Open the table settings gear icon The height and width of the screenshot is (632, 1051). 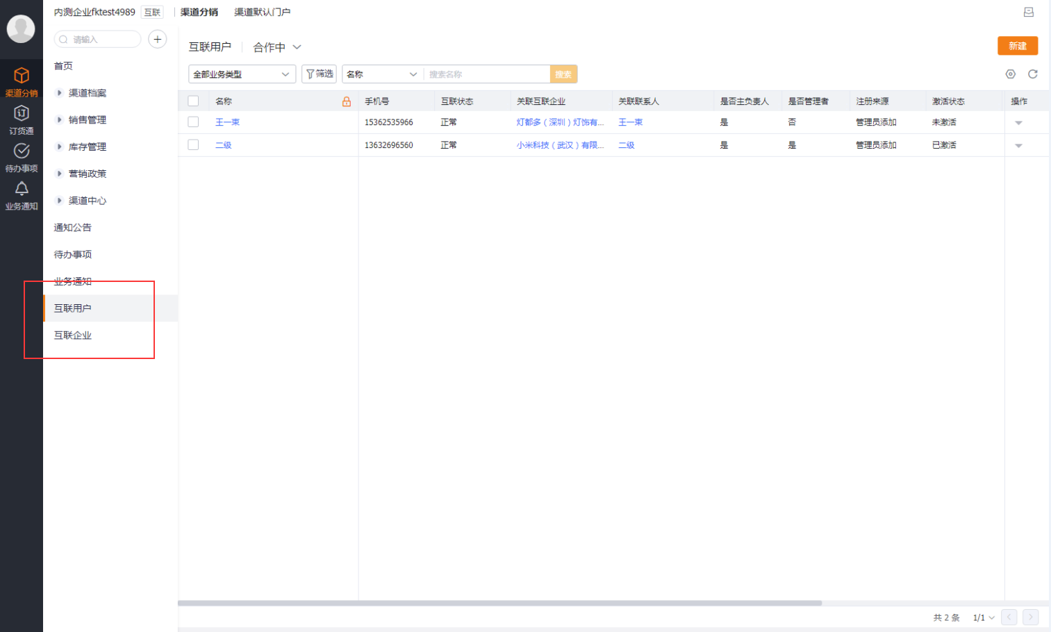tap(1011, 74)
